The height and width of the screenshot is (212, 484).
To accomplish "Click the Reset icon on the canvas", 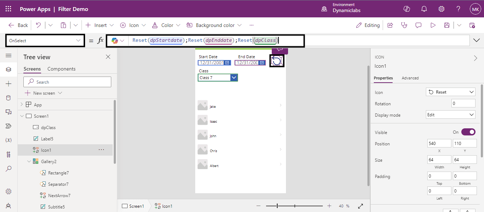I will point(277,61).
